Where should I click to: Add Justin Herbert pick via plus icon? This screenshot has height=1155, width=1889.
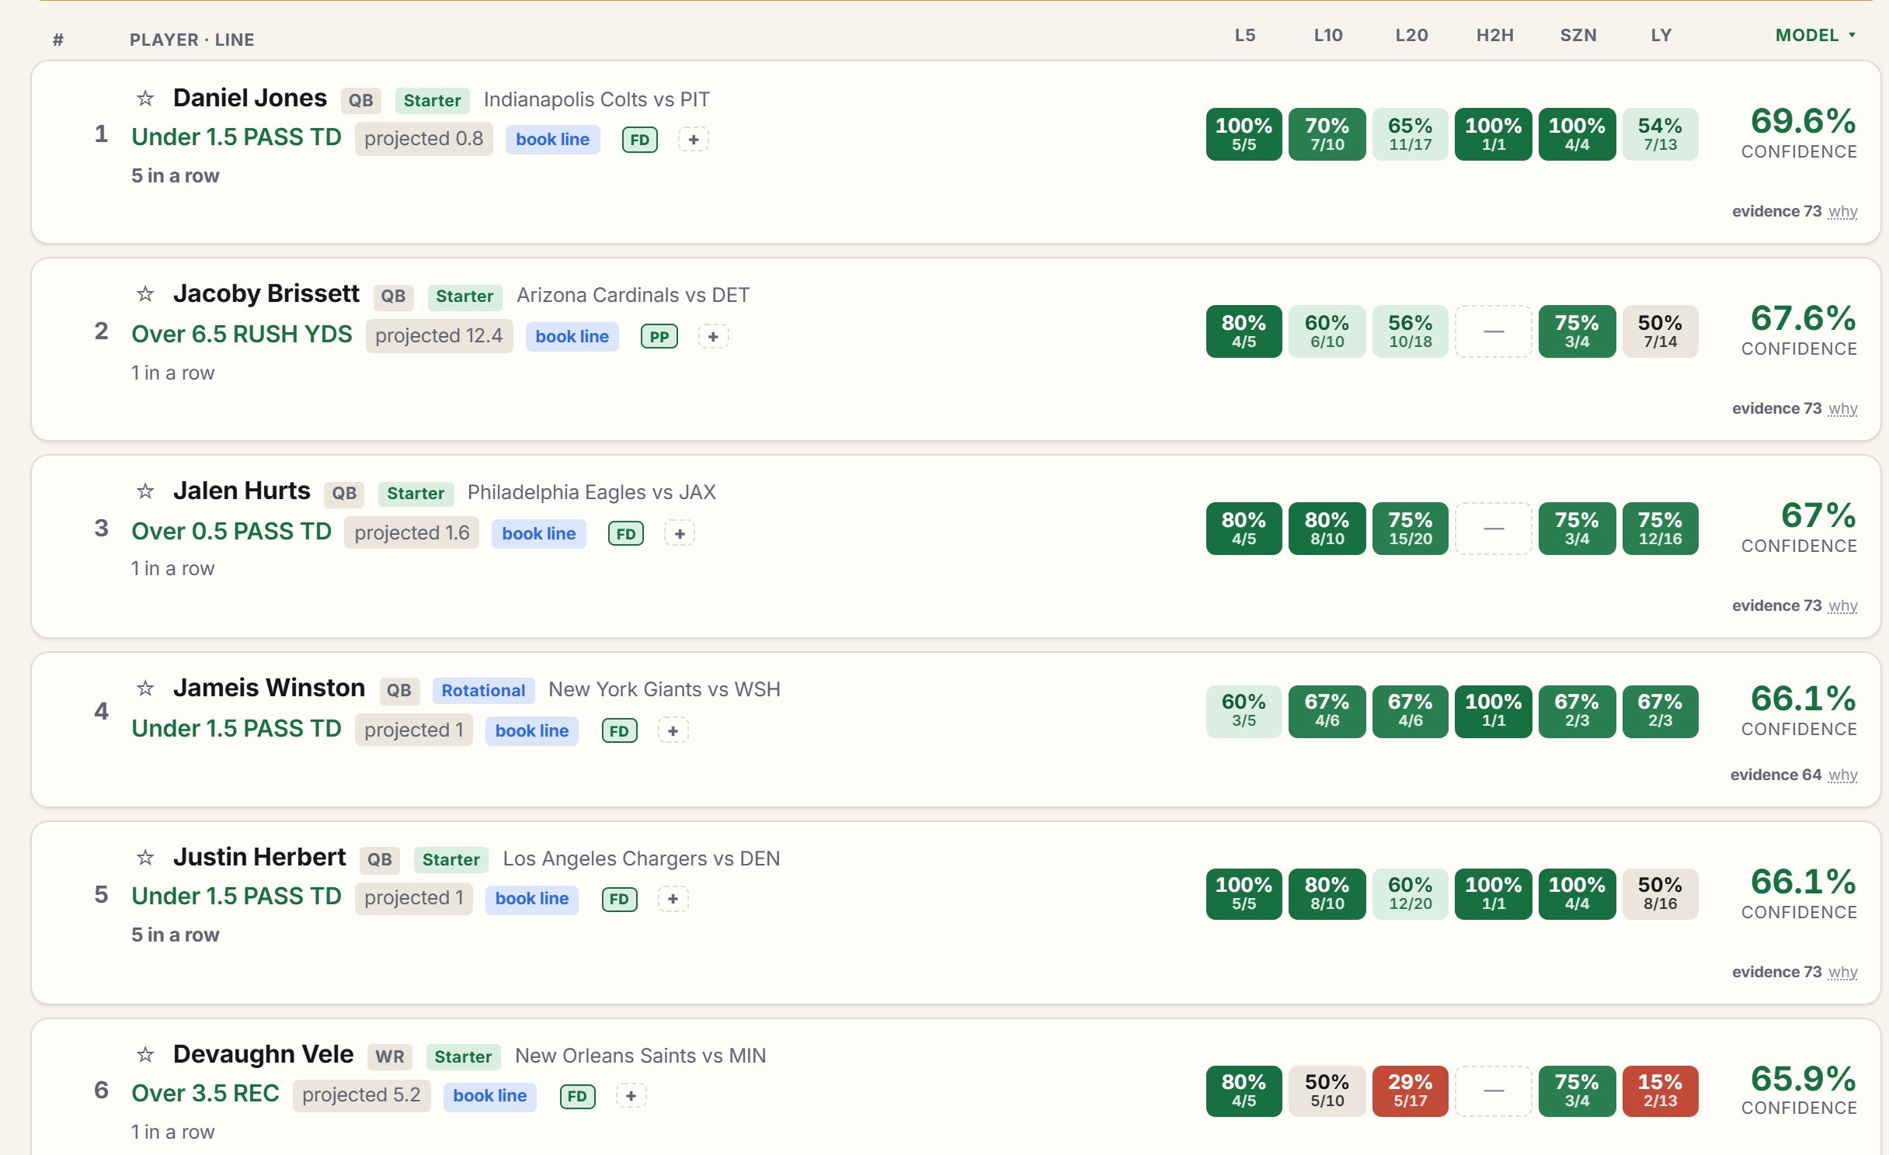(673, 899)
